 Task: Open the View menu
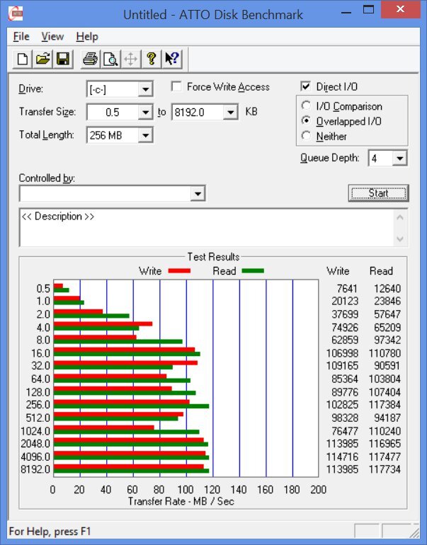click(52, 36)
